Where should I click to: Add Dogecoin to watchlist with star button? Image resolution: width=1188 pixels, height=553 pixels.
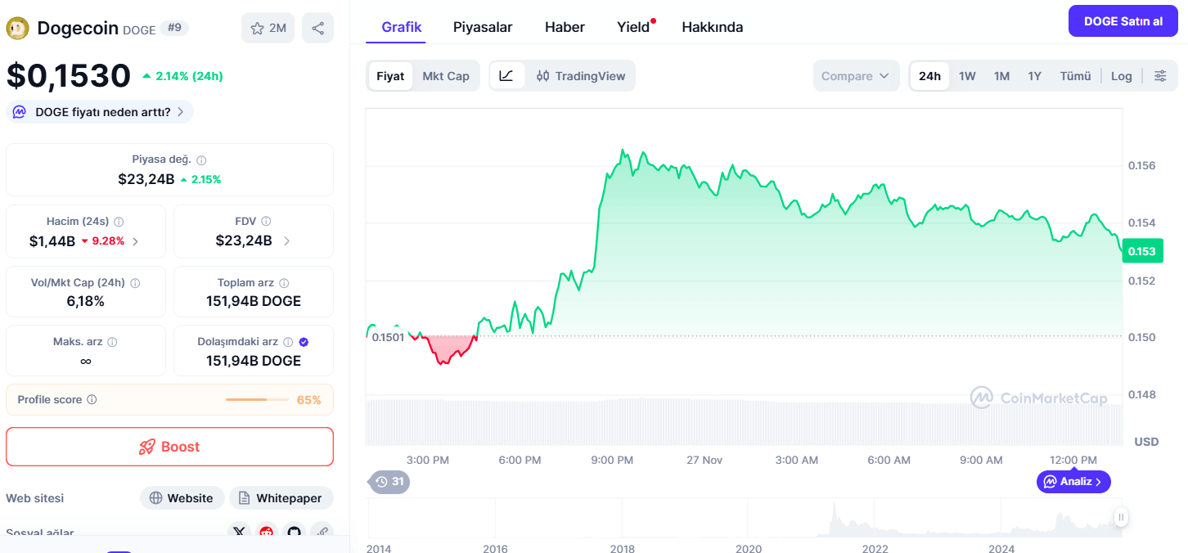coord(268,28)
